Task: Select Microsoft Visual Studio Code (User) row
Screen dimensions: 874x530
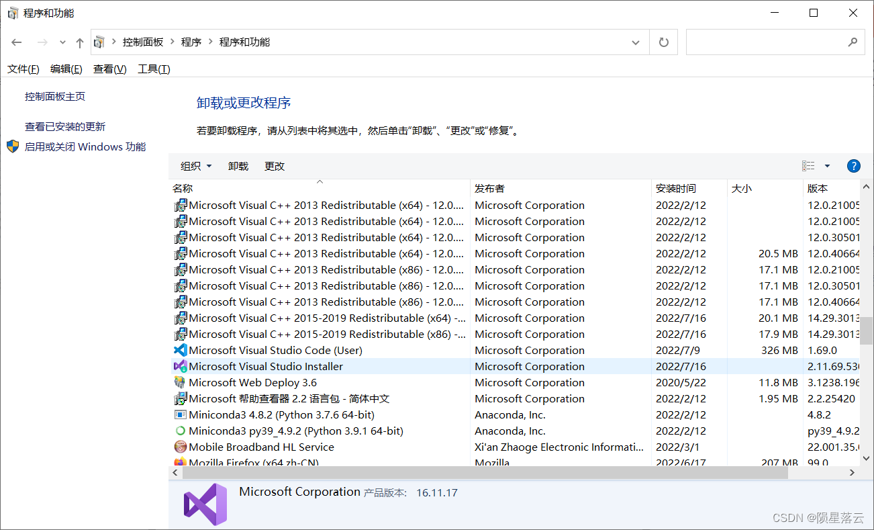Action: [514, 350]
